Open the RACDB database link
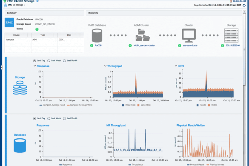Screen dimensions: 249x166 point(98,46)
